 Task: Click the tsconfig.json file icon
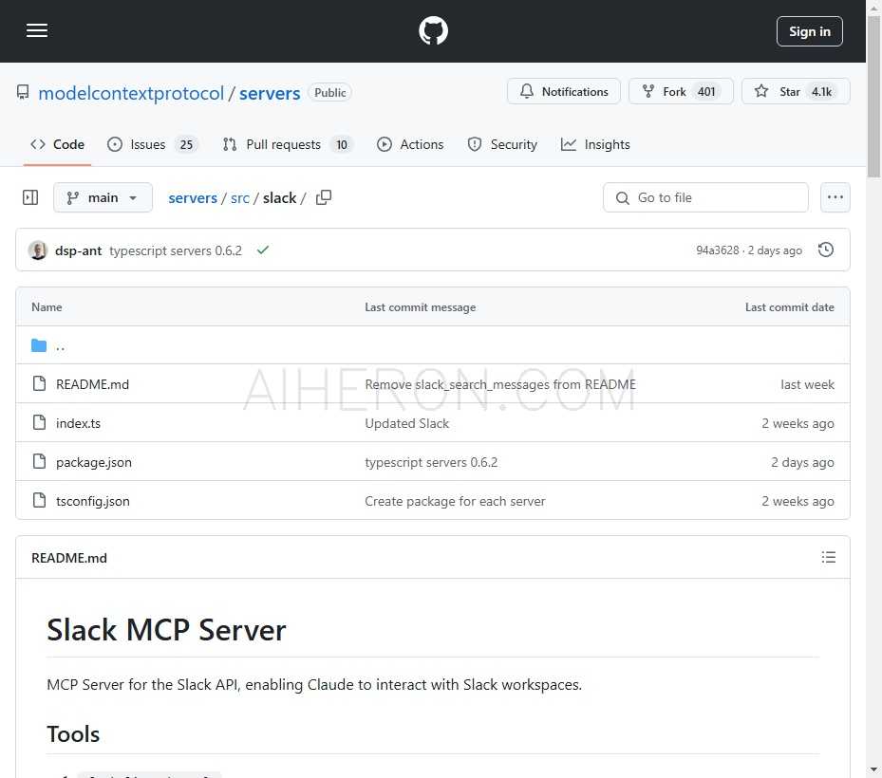[x=39, y=500]
